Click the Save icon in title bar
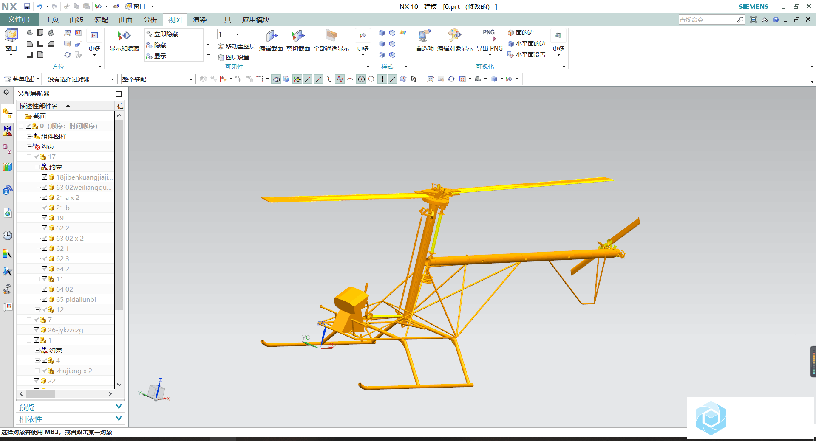Viewport: 816px width, 441px height. [x=27, y=6]
